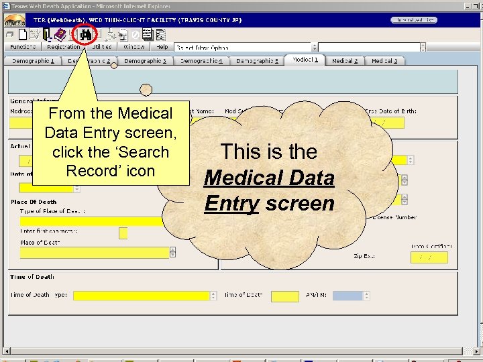This screenshot has height=362, width=483.
Task: Switch to the Medical 2 tab
Action: tap(345, 61)
